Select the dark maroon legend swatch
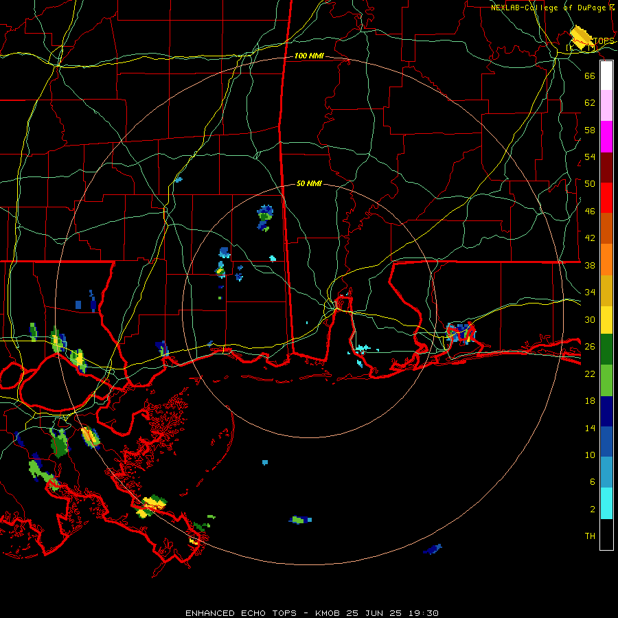Screen dimensions: 618x618 tap(606, 168)
